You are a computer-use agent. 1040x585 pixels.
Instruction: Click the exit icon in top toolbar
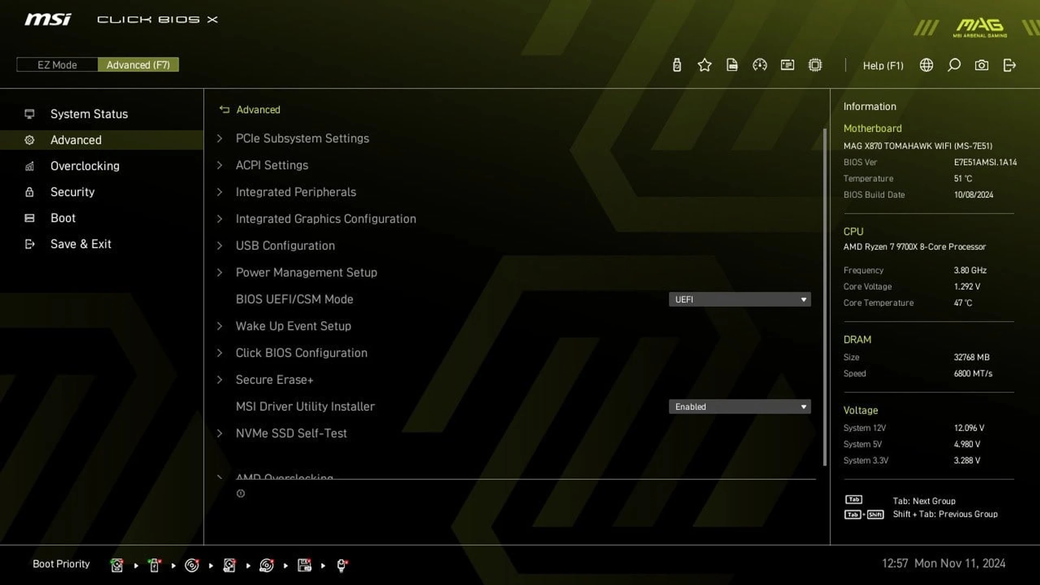point(1009,65)
